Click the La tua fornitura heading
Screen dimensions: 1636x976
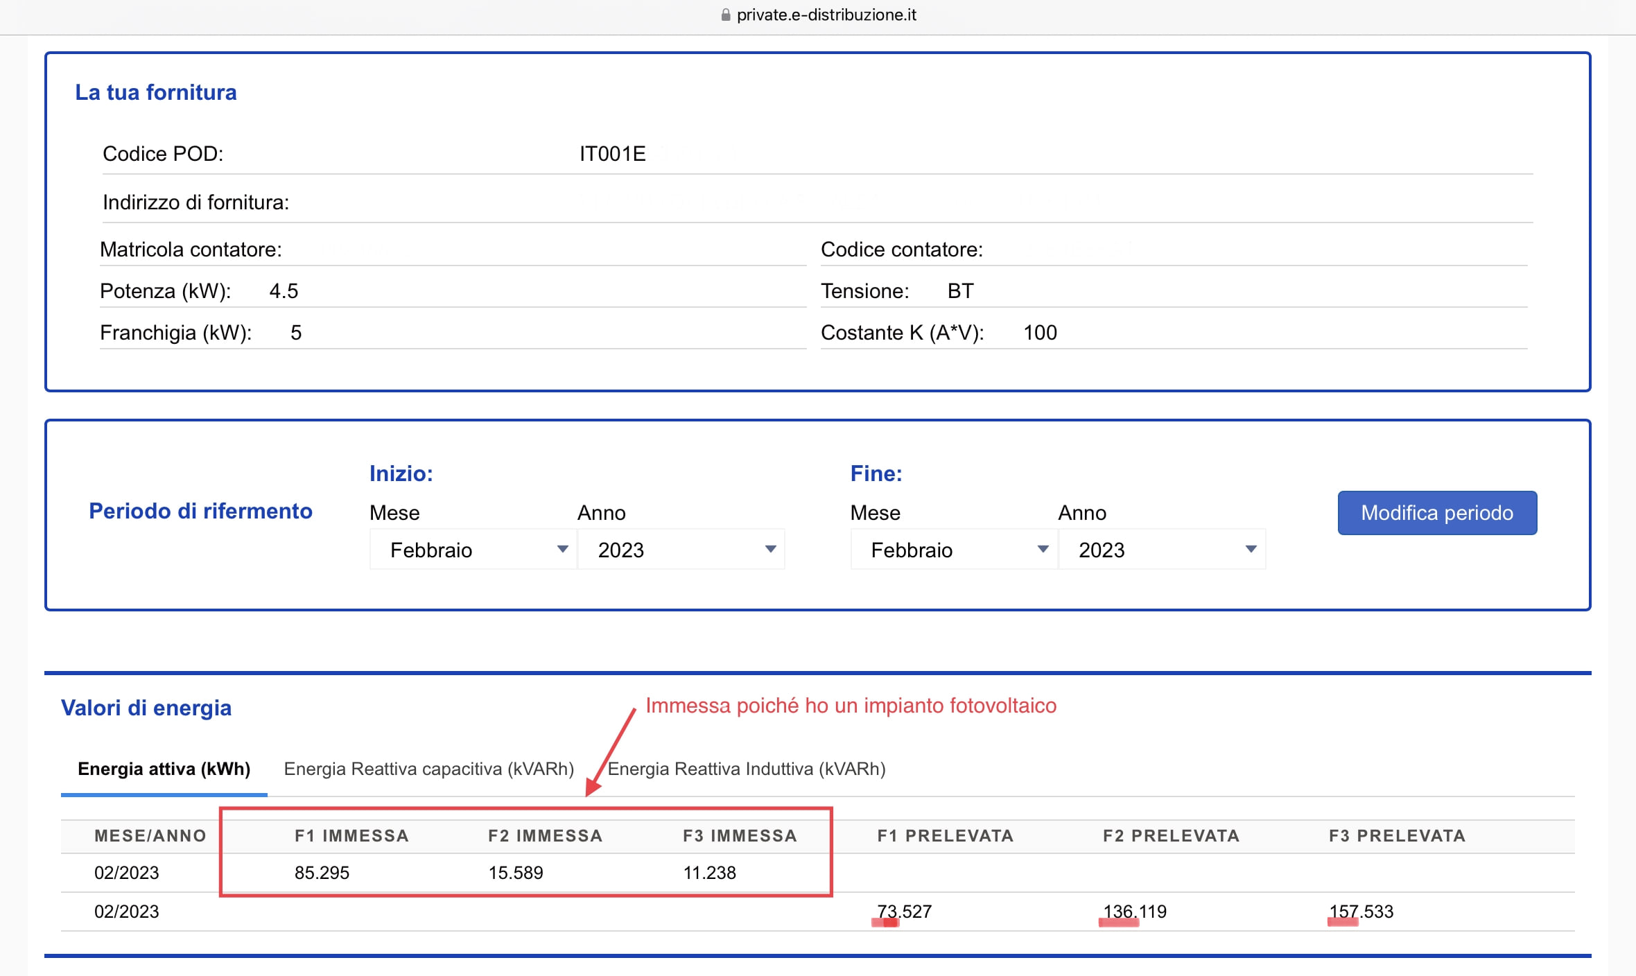pyautogui.click(x=156, y=92)
